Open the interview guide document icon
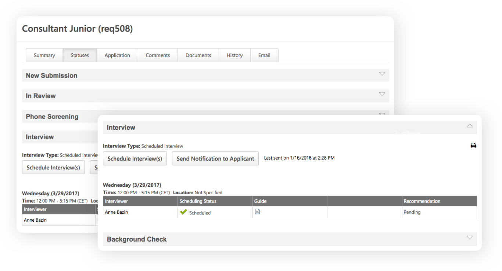The image size is (502, 271). [257, 212]
